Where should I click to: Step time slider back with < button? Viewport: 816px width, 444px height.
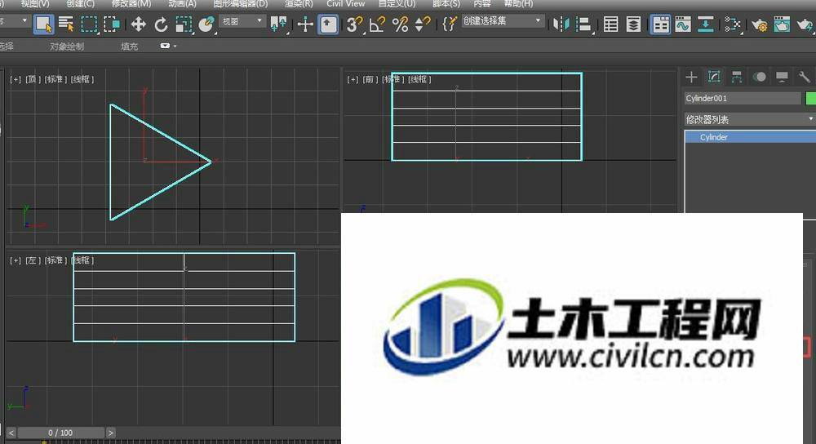tap(11, 433)
